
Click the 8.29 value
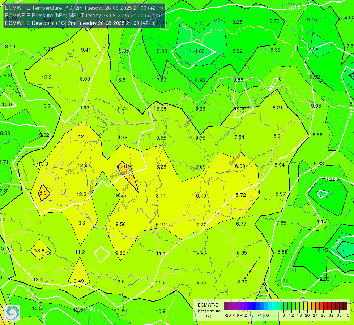(161, 167)
